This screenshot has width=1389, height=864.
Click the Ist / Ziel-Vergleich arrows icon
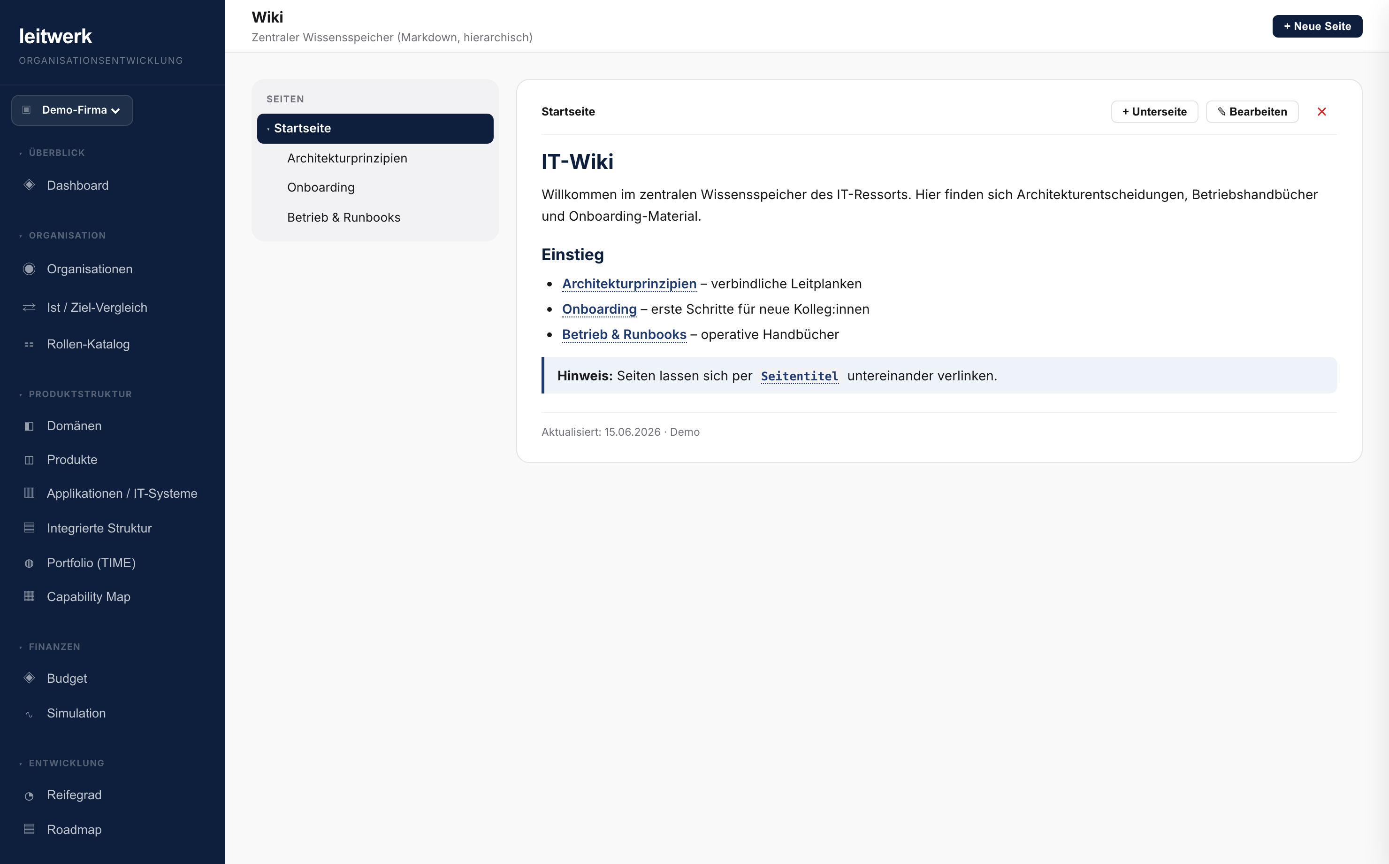(x=29, y=308)
